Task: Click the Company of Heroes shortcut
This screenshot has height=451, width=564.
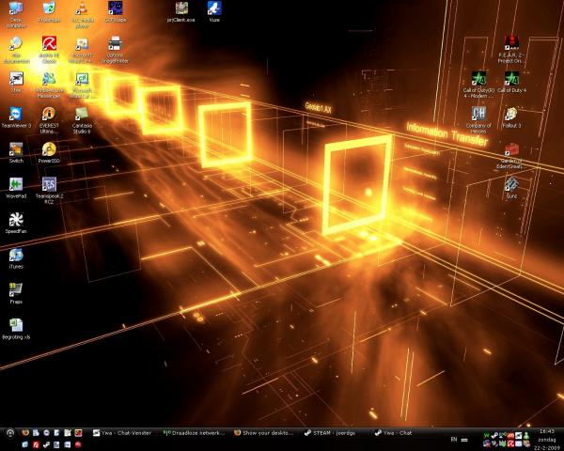Action: pos(478,114)
